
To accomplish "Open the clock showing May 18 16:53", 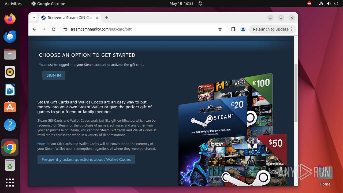I will [x=181, y=3].
